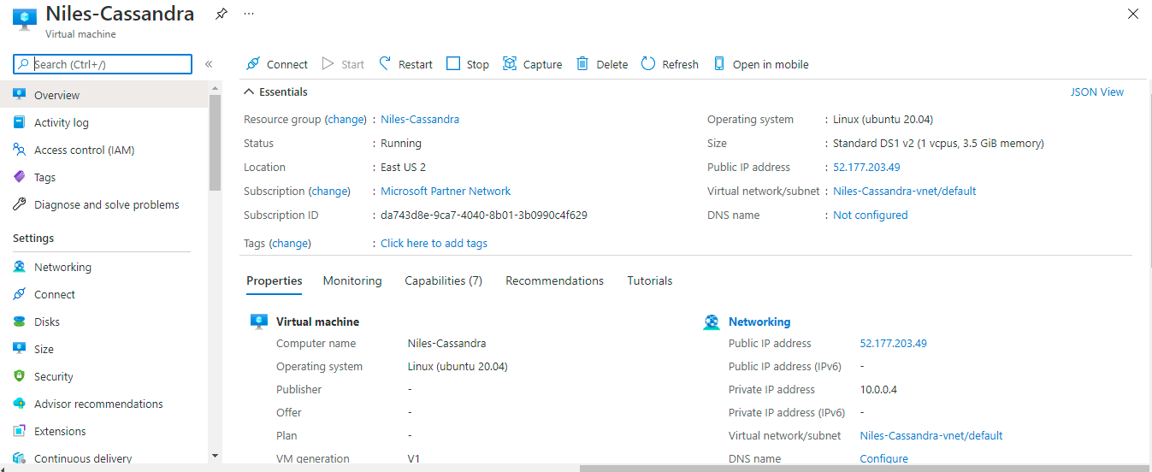Click the Restart icon in toolbar

385,64
